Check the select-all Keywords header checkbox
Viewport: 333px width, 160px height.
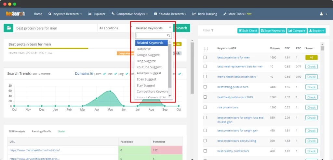coord(206,48)
